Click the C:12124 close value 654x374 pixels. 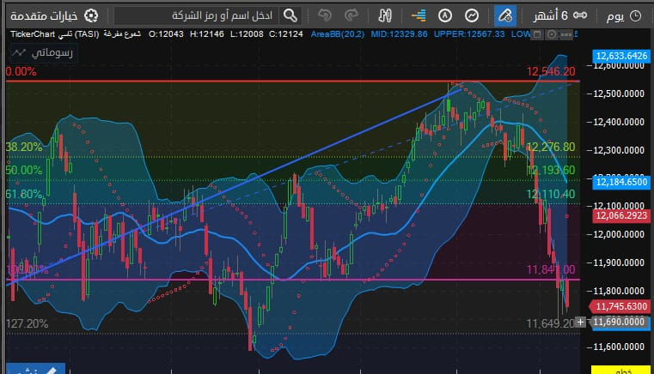point(285,34)
